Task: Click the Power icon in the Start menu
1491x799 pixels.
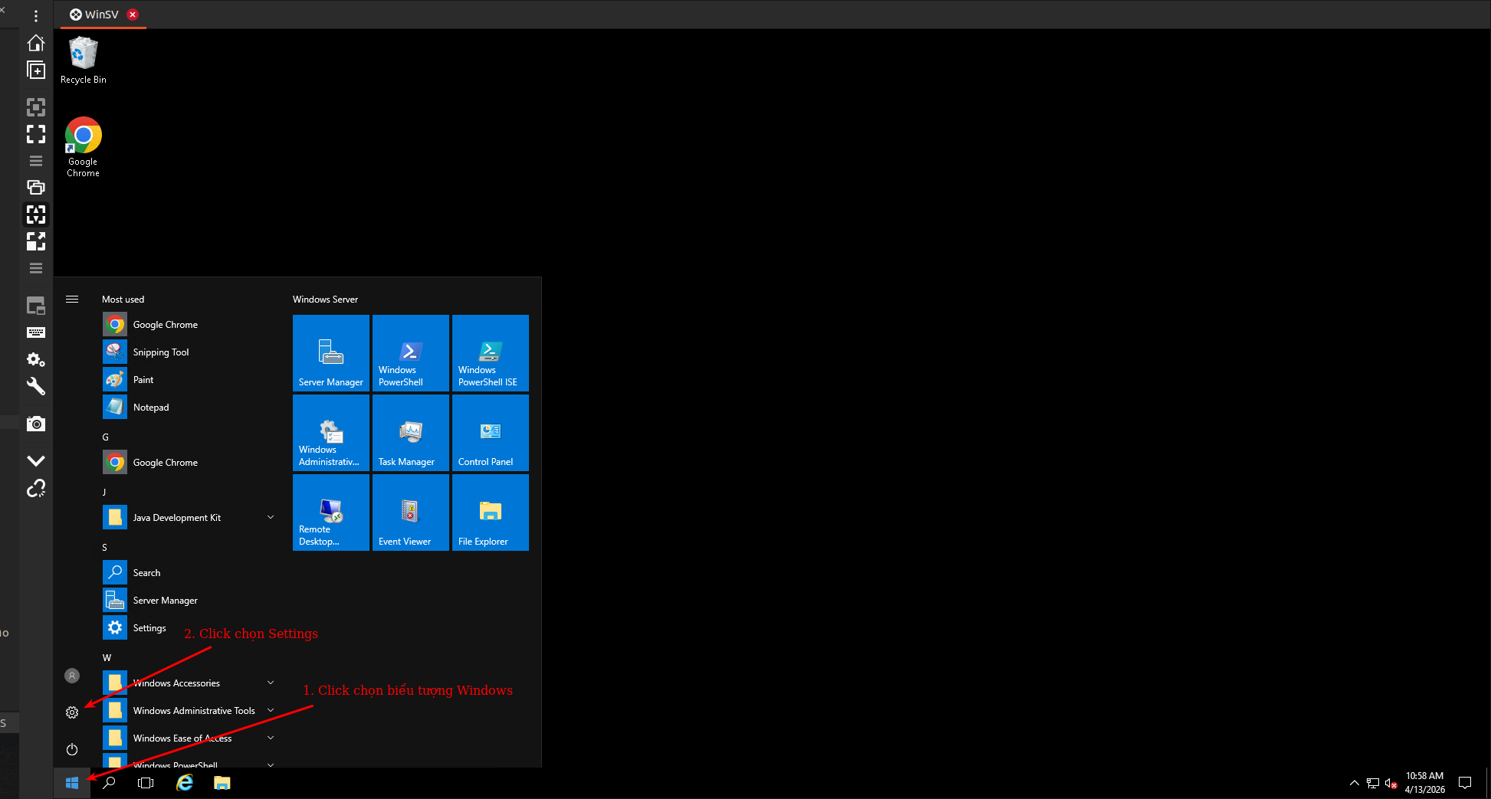Action: click(x=72, y=749)
